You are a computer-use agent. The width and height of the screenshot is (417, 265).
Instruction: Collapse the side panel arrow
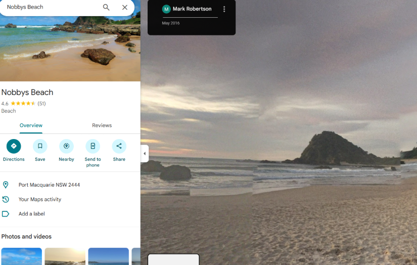pos(145,154)
